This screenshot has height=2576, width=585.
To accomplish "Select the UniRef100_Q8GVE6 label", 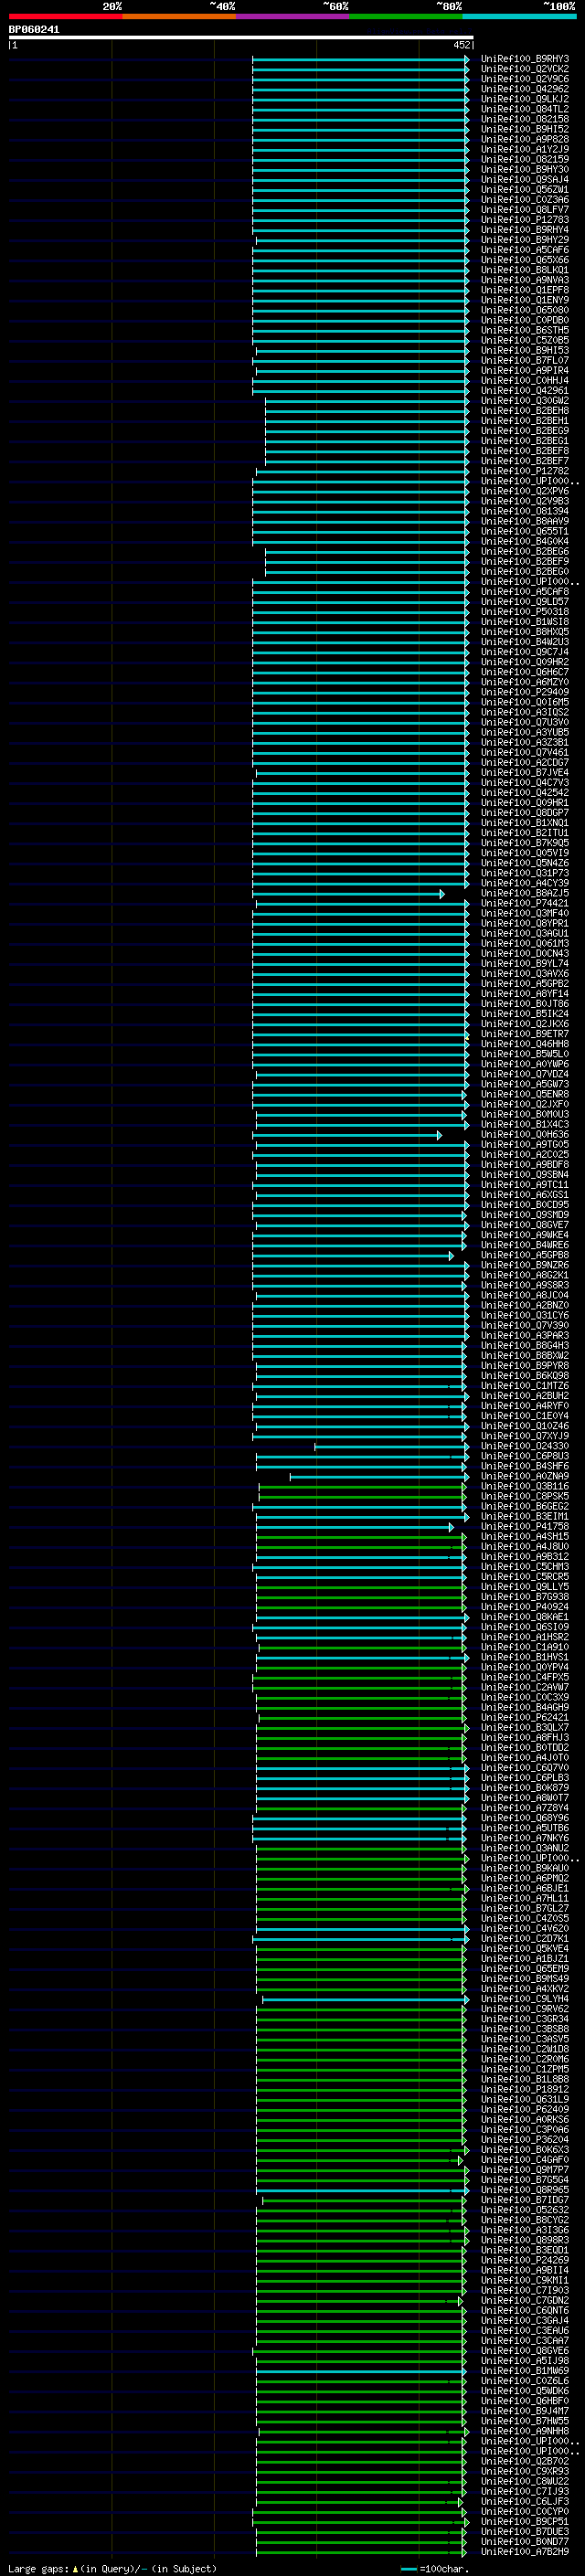I will 524,2350.
